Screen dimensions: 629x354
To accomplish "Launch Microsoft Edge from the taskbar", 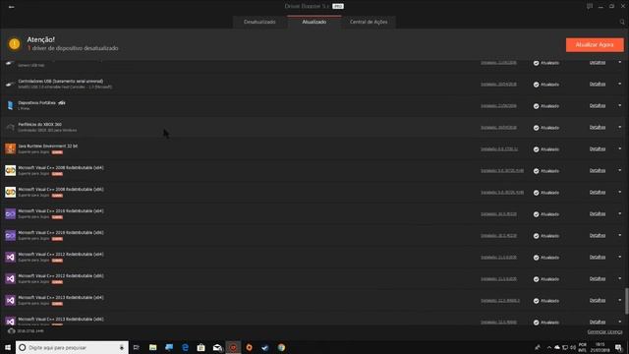I will pyautogui.click(x=185, y=347).
